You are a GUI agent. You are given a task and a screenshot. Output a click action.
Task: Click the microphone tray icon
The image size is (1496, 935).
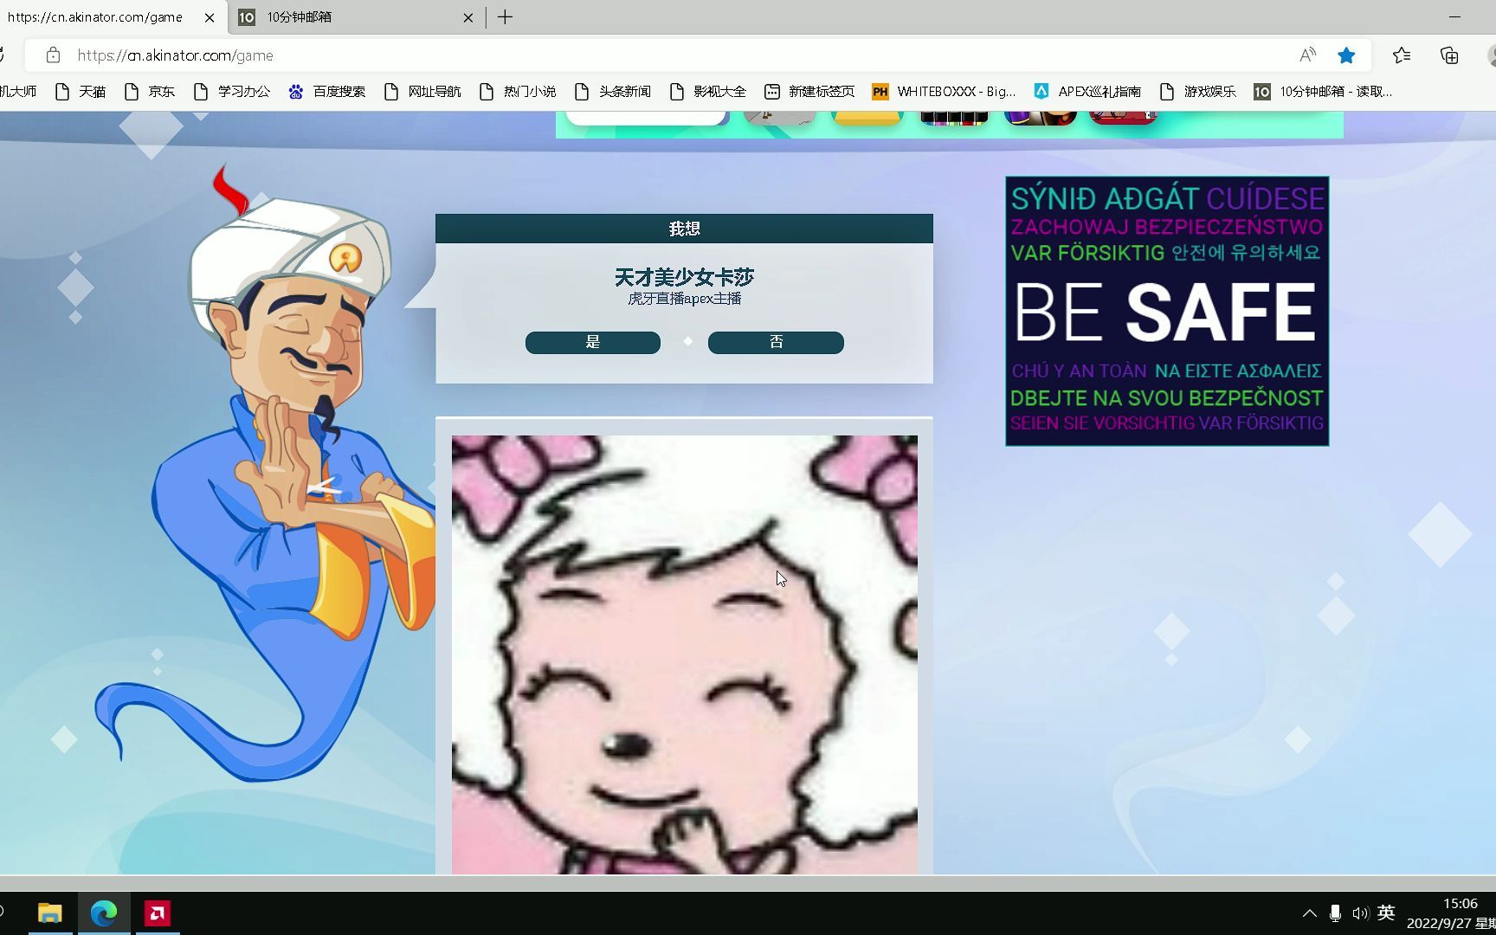tap(1335, 913)
